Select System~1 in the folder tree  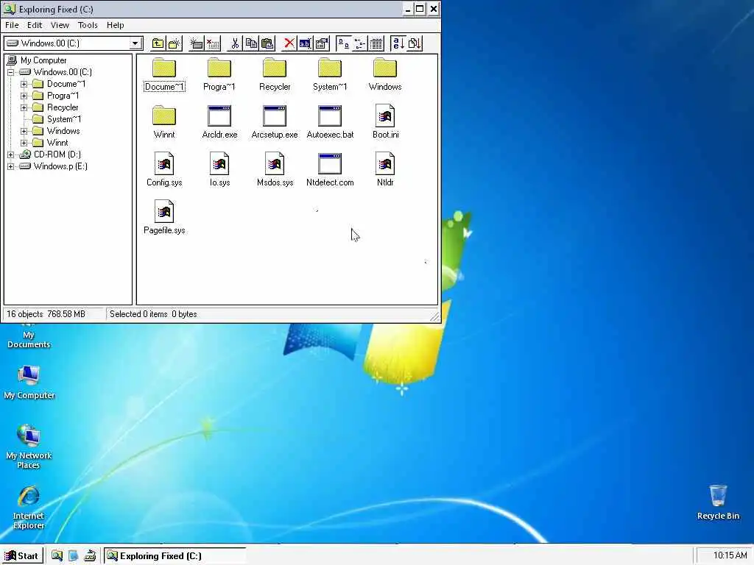pos(64,119)
